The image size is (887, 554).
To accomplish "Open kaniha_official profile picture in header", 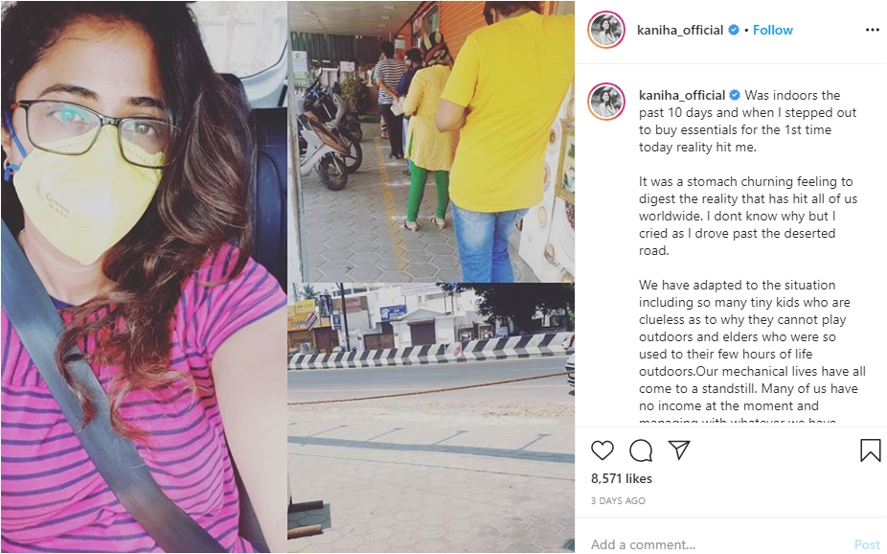I will pos(606,30).
